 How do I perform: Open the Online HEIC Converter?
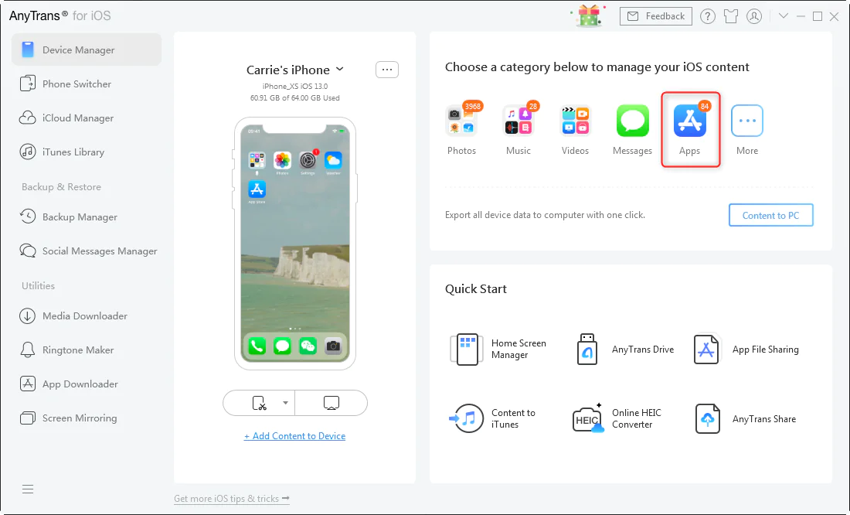click(x=617, y=418)
